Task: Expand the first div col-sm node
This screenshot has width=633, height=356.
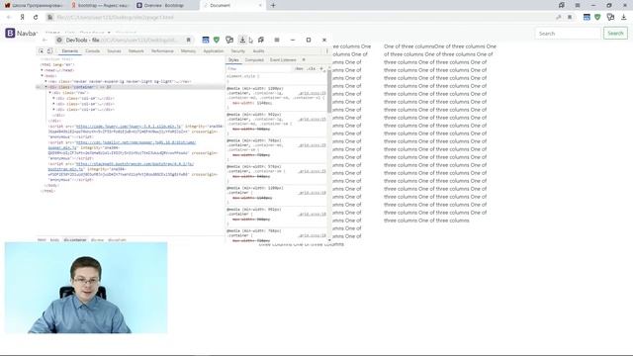Action: (x=54, y=99)
